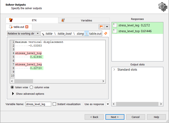Viewport: 169px width, 123px height.
Task: Select stress_level_top response icon
Action: [115, 31]
